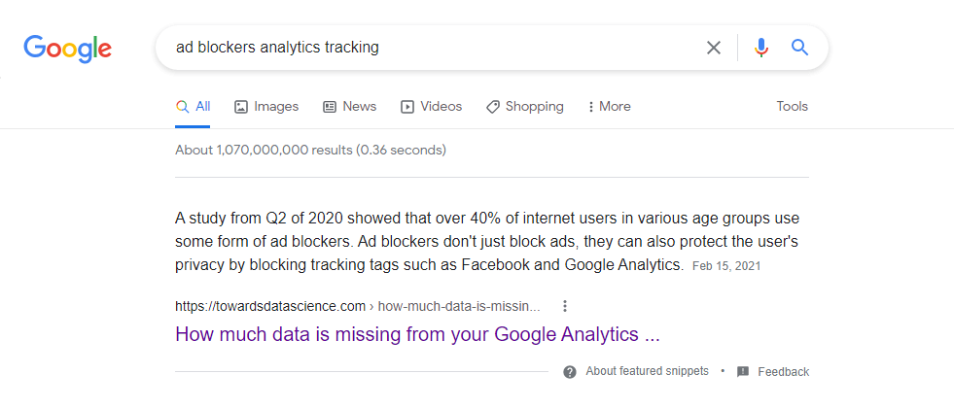Image resolution: width=954 pixels, height=408 pixels.
Task: Switch to the Shopping results tab
Action: tap(534, 107)
